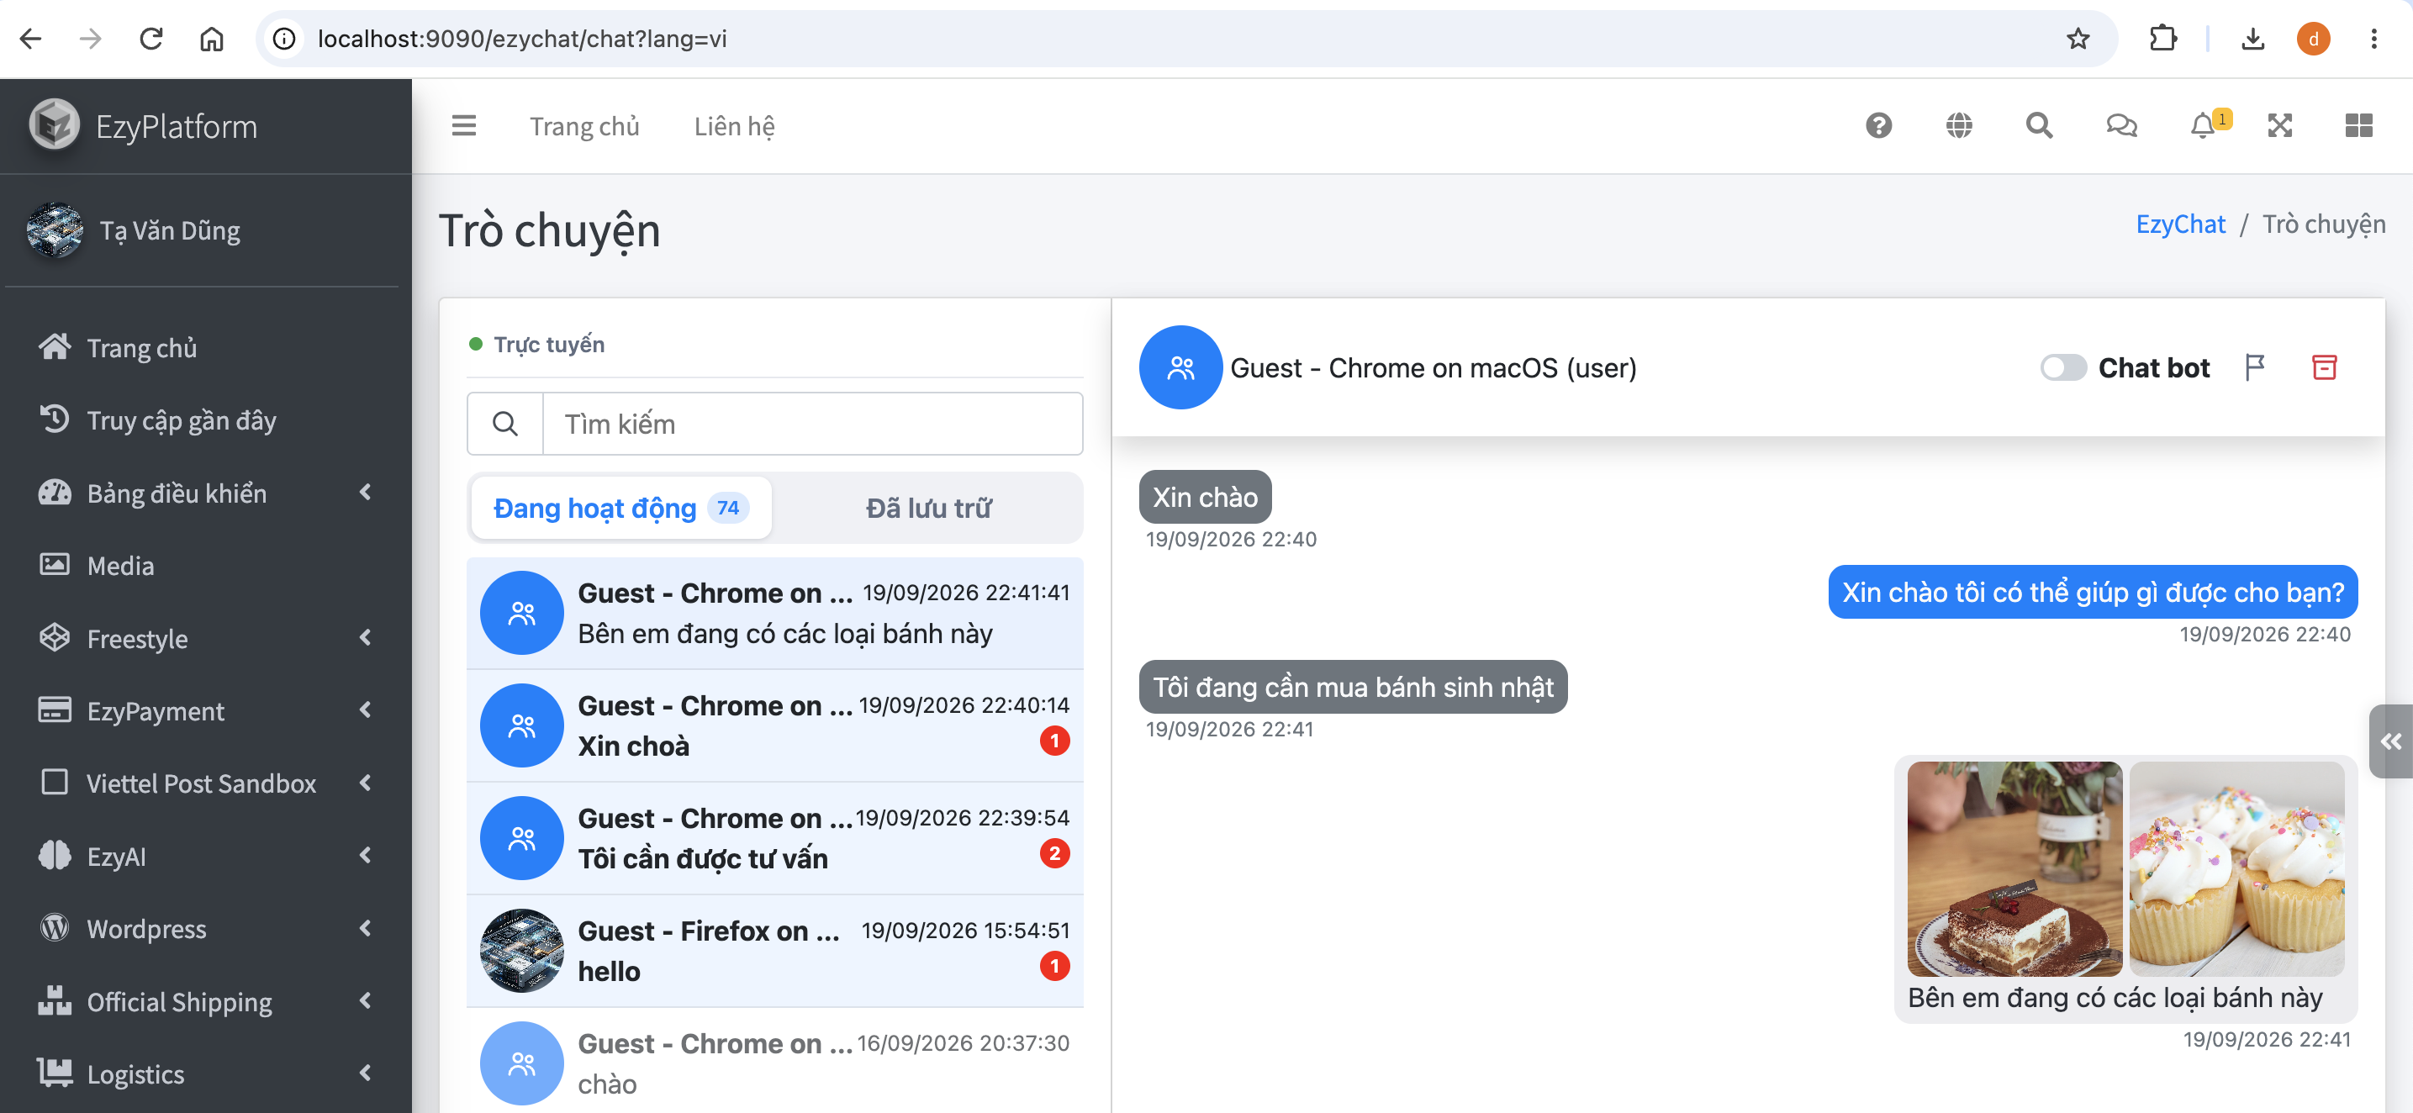Screen dimensions: 2413x1113
Task: Toggle the Chat bot switch
Action: [x=2062, y=367]
